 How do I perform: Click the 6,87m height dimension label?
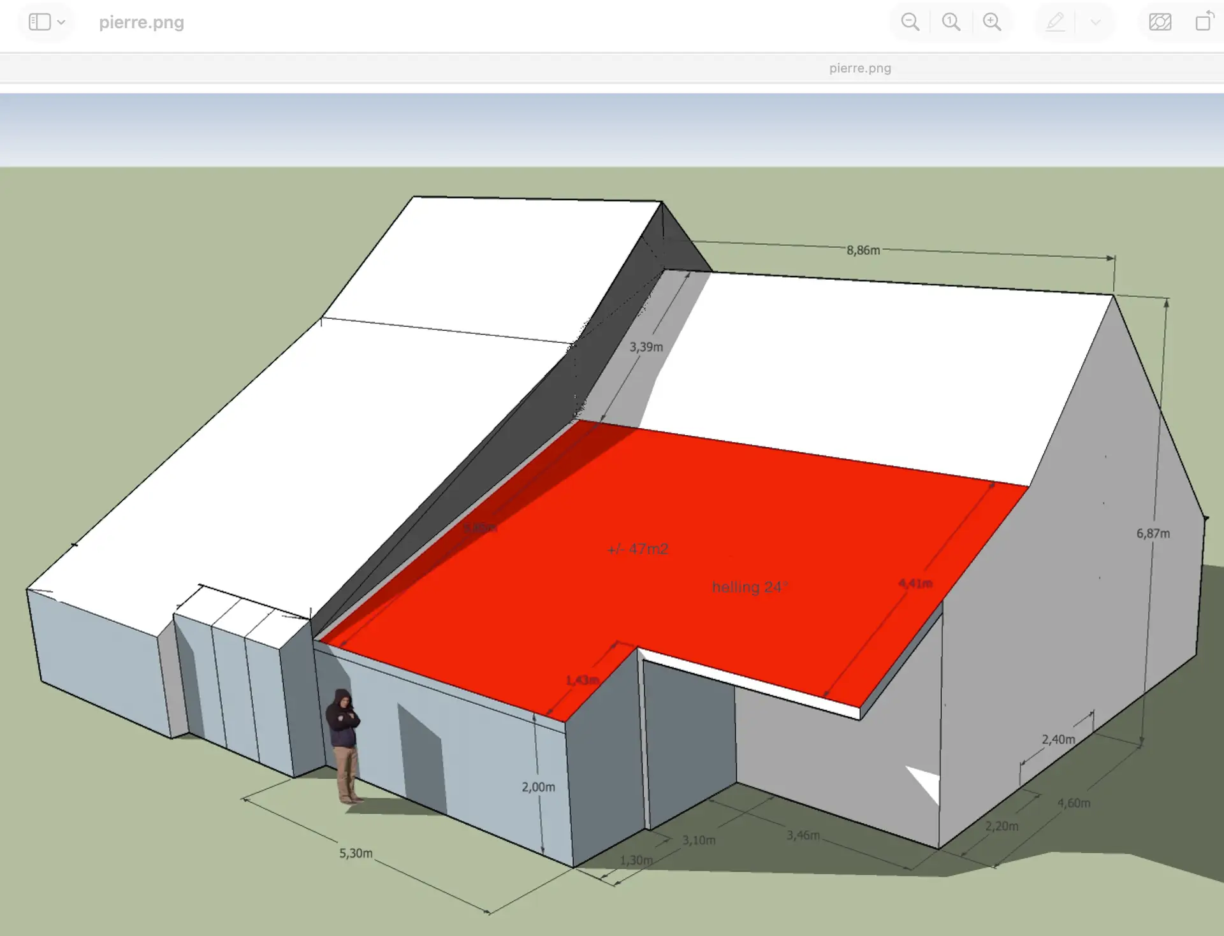[1153, 533]
